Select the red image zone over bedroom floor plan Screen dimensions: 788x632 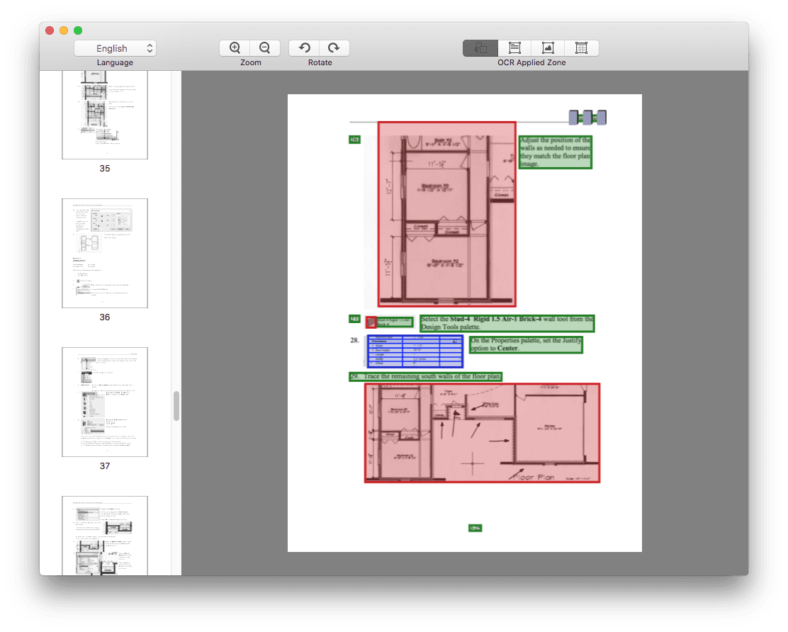click(x=446, y=214)
